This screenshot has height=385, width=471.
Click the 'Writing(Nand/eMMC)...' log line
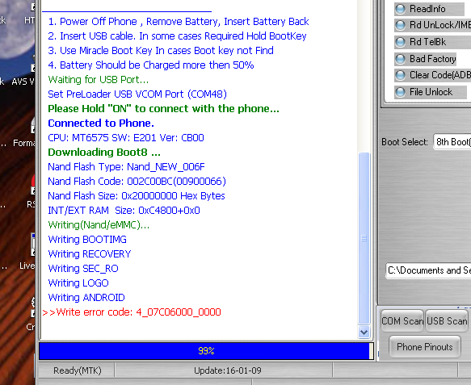tap(99, 224)
